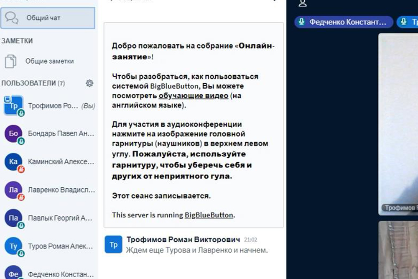The height and width of the screenshot is (279, 418).
Task: Click the chat bubbles icon
Action: click(12, 18)
